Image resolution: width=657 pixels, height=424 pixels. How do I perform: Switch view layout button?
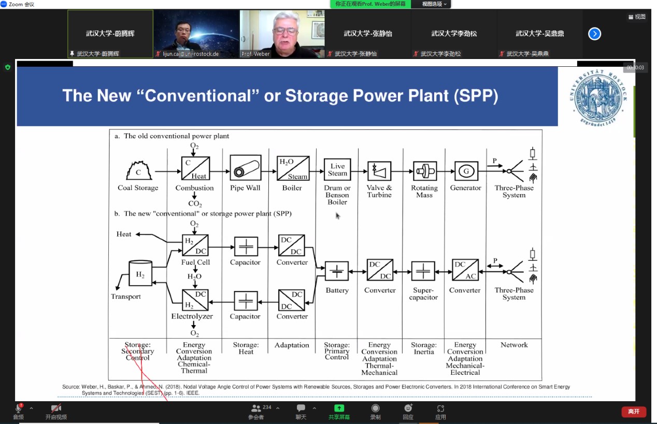637,17
